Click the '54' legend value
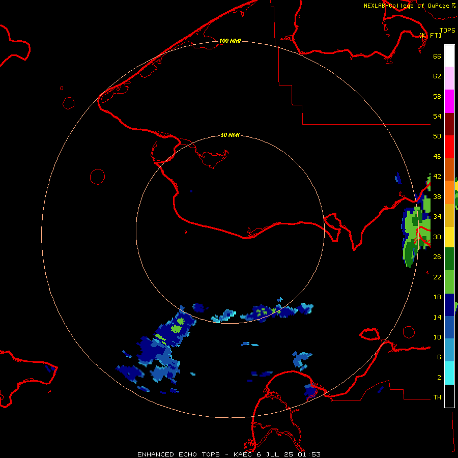Image resolution: width=458 pixels, height=458 pixels. pyautogui.click(x=437, y=116)
